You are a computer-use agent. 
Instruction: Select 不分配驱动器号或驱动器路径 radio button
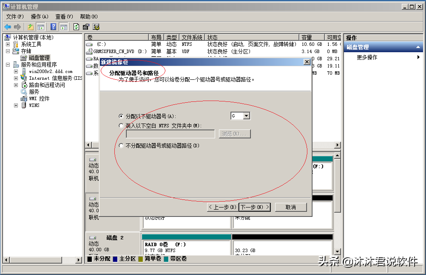click(x=121, y=146)
